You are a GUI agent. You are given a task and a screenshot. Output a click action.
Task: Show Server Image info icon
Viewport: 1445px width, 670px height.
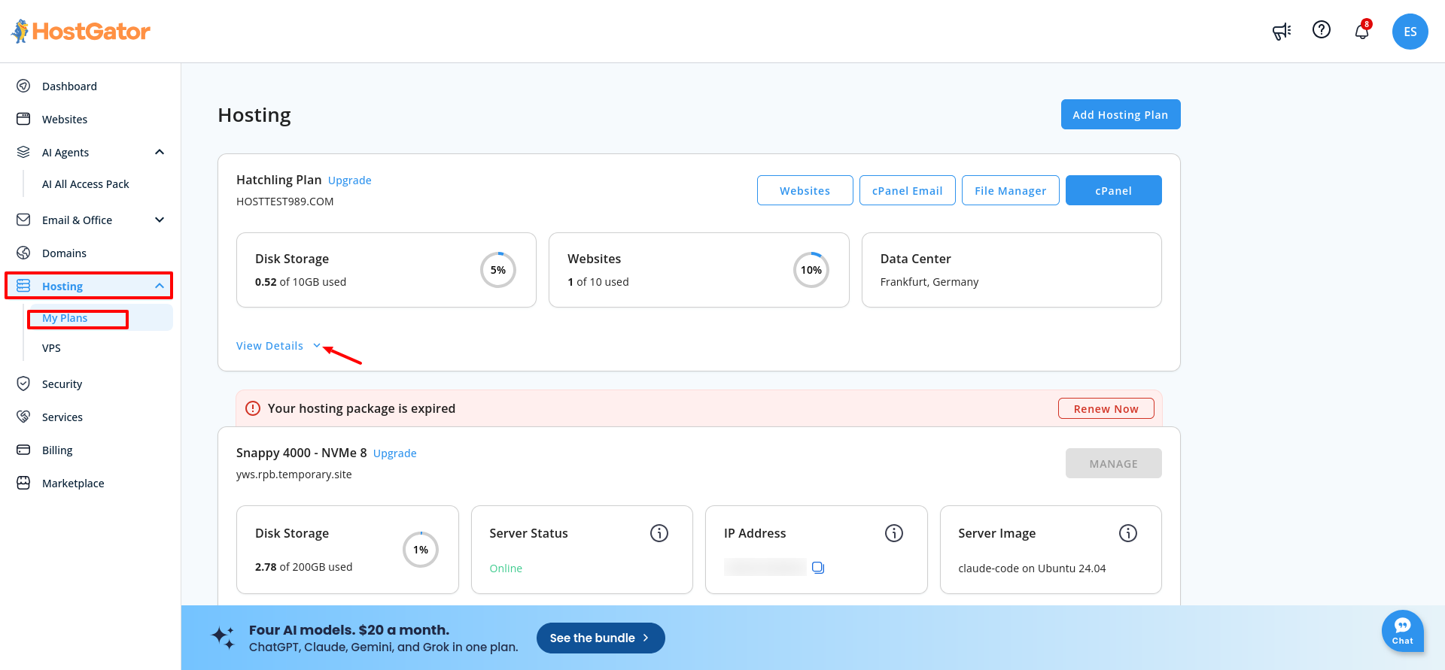[1128, 533]
